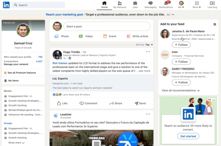Click the Groups heading link
Viewport: 221px width, 146px height.
(x=8, y=123)
